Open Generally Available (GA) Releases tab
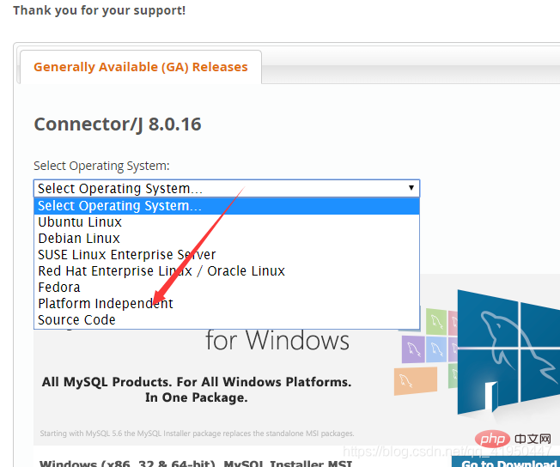This screenshot has height=467, width=560. [141, 67]
